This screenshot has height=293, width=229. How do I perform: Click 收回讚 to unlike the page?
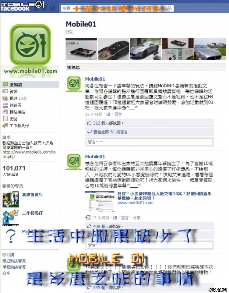pos(8,255)
